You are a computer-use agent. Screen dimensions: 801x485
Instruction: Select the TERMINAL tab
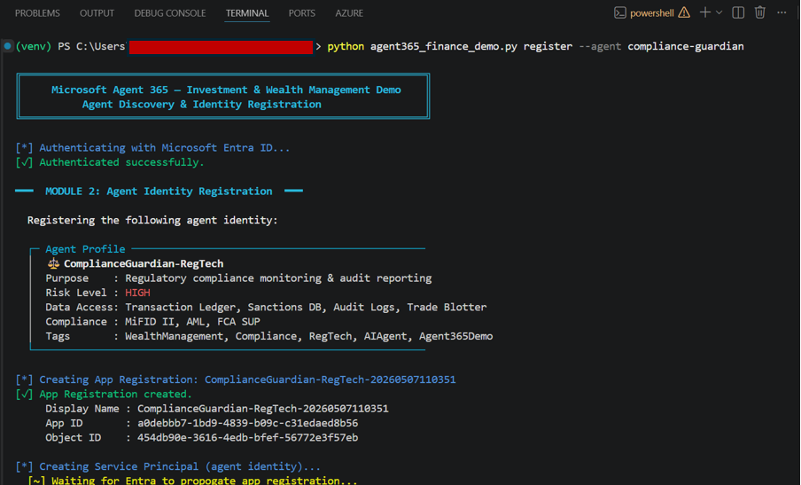pos(247,13)
